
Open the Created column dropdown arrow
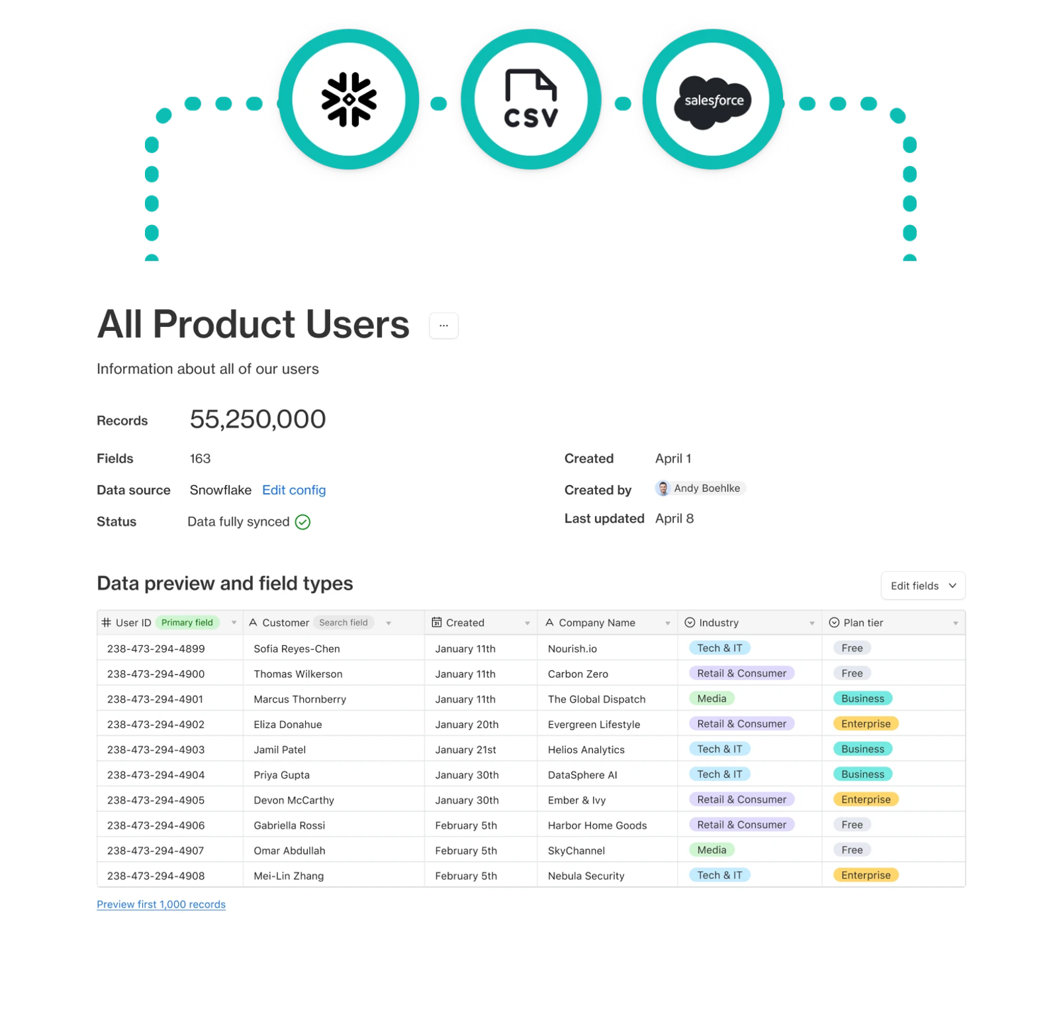(528, 623)
